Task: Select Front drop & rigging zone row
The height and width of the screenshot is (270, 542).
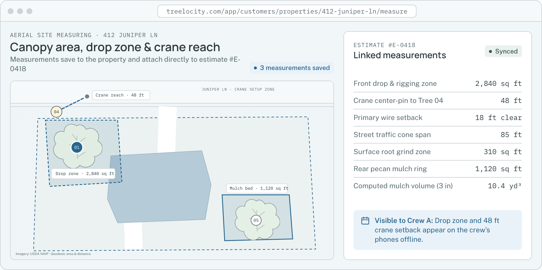Action: click(x=437, y=84)
